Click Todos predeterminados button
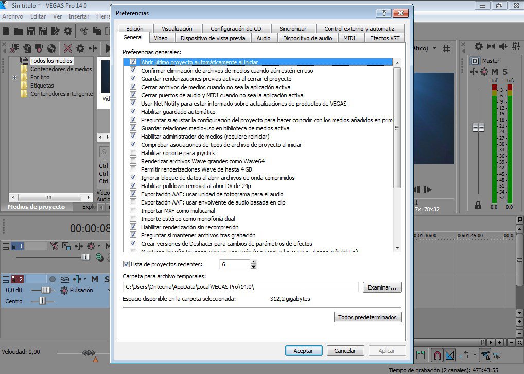The width and height of the screenshot is (524, 374). (368, 317)
